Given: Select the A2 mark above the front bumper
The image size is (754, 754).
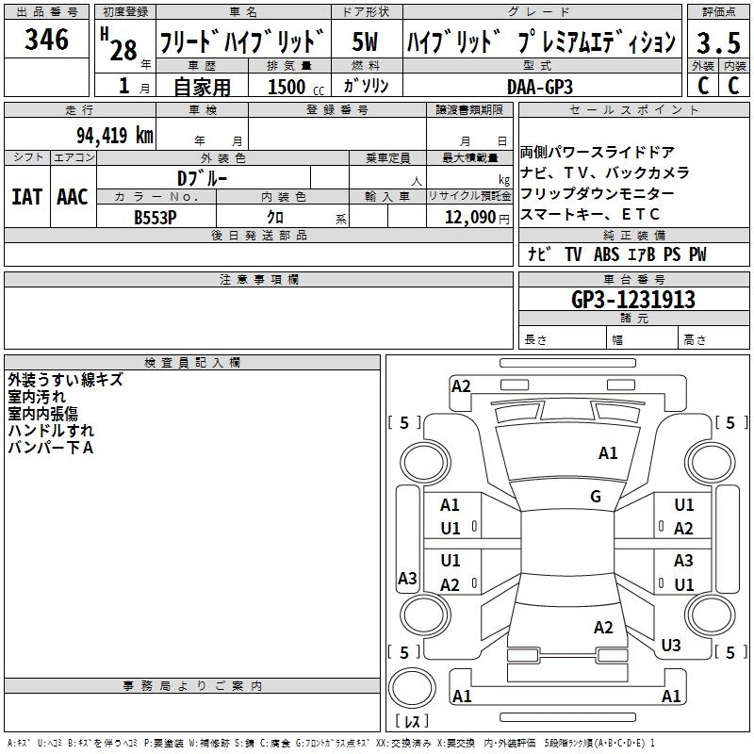Looking at the screenshot, I should pyautogui.click(x=461, y=385).
